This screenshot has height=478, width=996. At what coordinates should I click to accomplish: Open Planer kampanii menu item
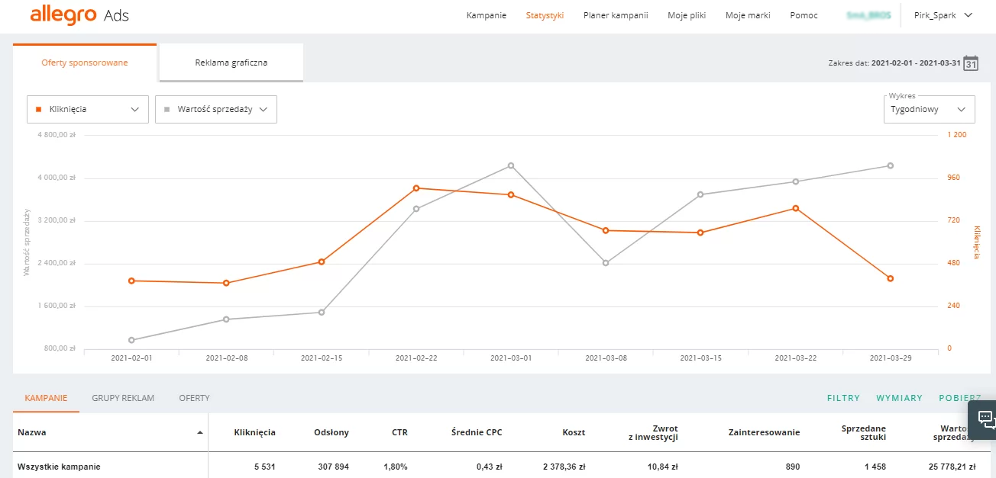616,15
